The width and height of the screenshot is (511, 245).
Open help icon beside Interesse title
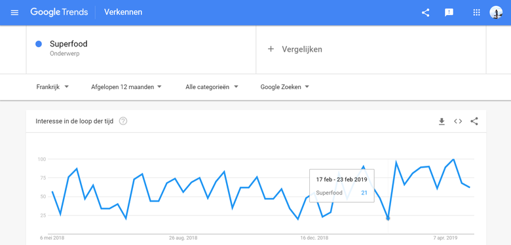tap(123, 121)
